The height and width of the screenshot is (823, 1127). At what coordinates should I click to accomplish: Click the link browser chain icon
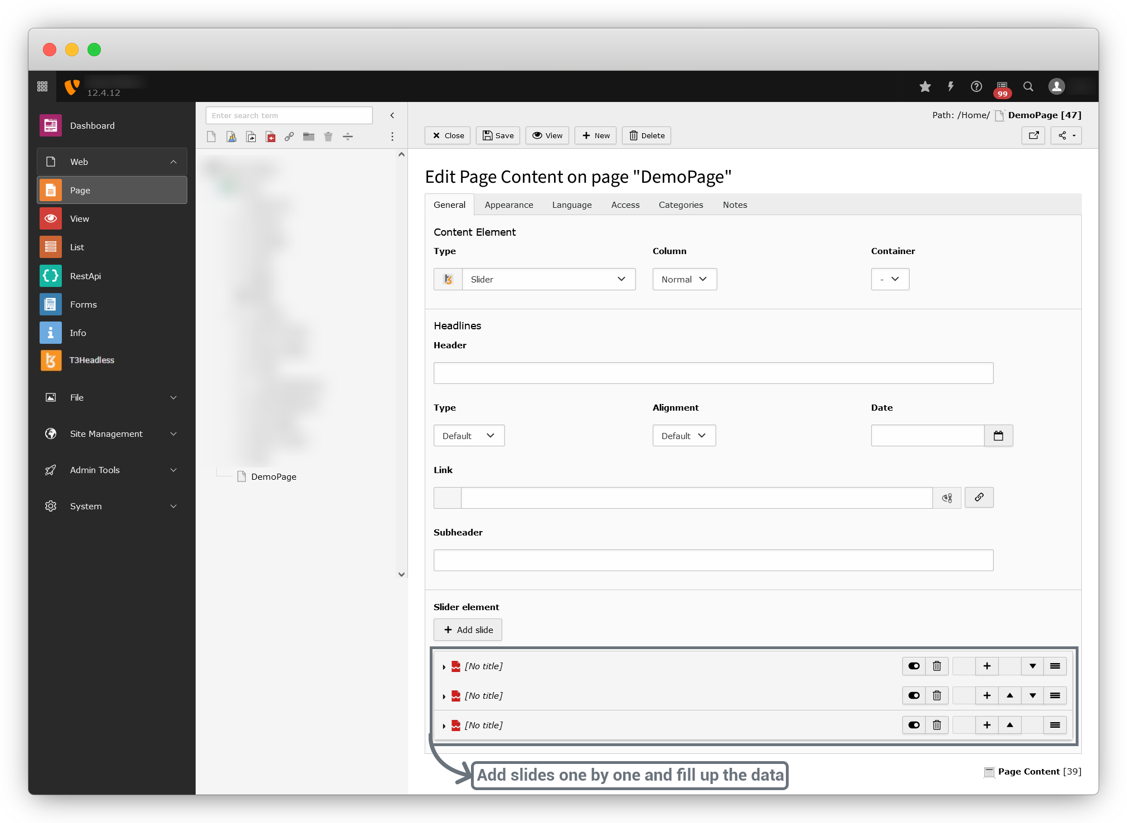979,498
